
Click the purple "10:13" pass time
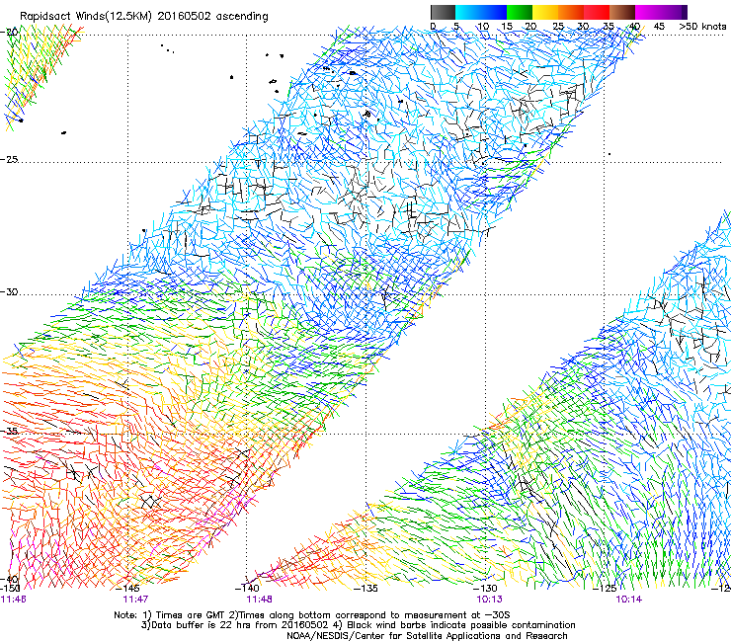point(489,600)
